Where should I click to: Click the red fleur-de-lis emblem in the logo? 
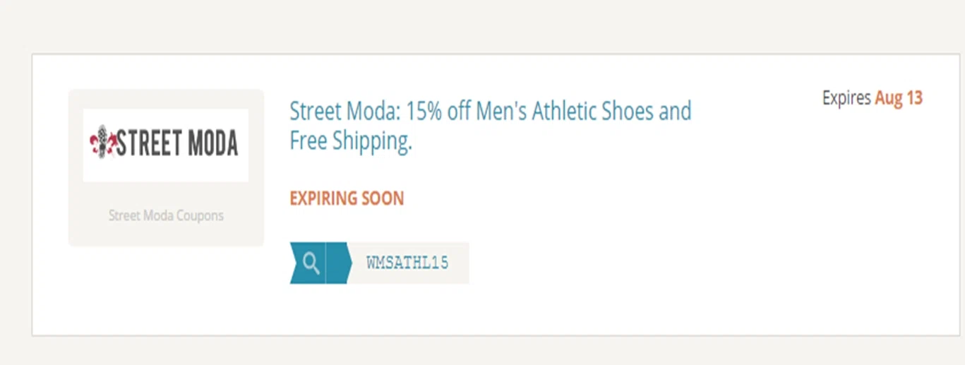pos(101,143)
